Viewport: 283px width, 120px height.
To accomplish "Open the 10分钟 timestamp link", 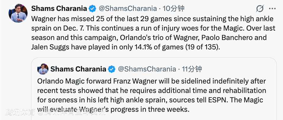I will click(x=174, y=9).
